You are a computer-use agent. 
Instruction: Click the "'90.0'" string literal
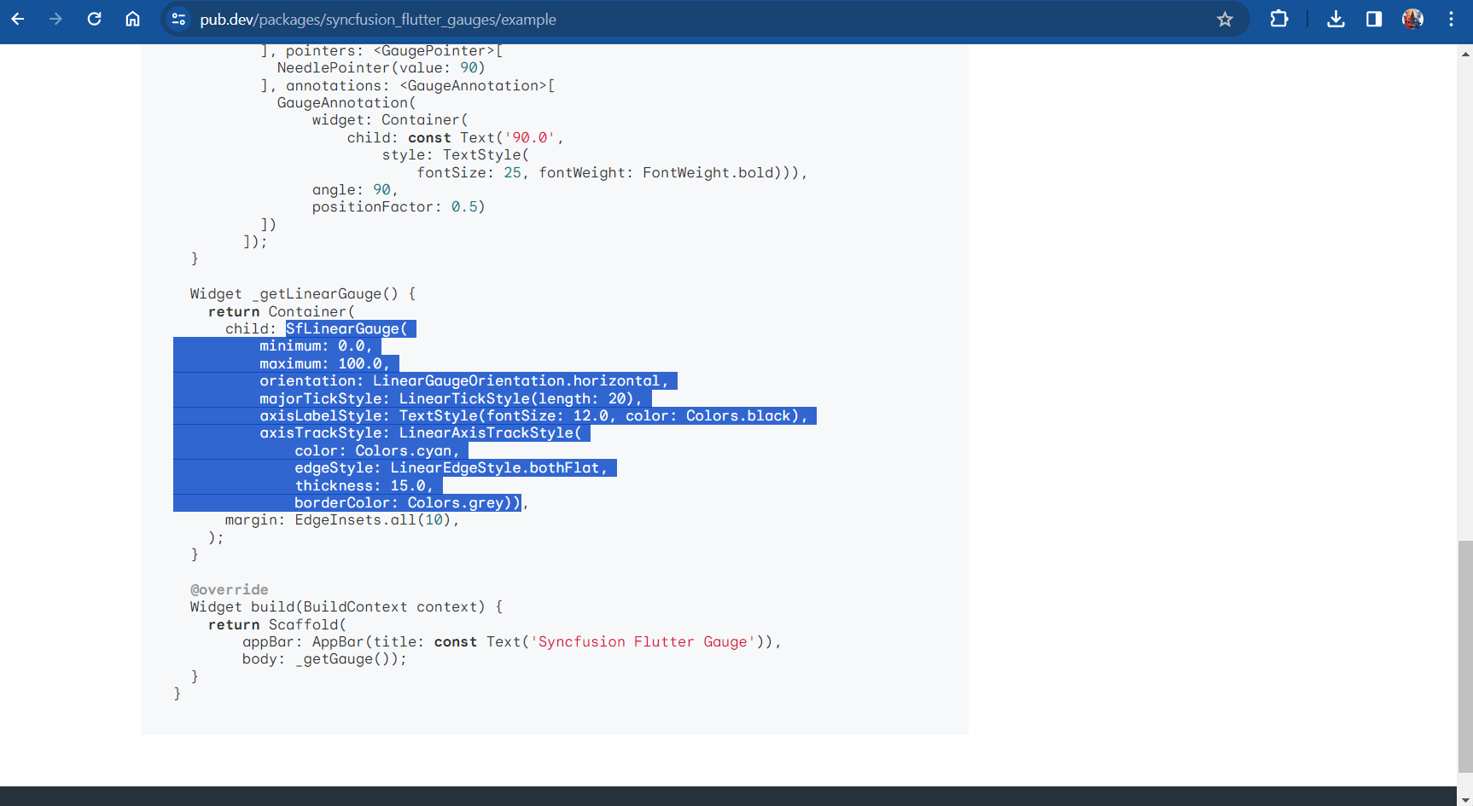point(529,138)
